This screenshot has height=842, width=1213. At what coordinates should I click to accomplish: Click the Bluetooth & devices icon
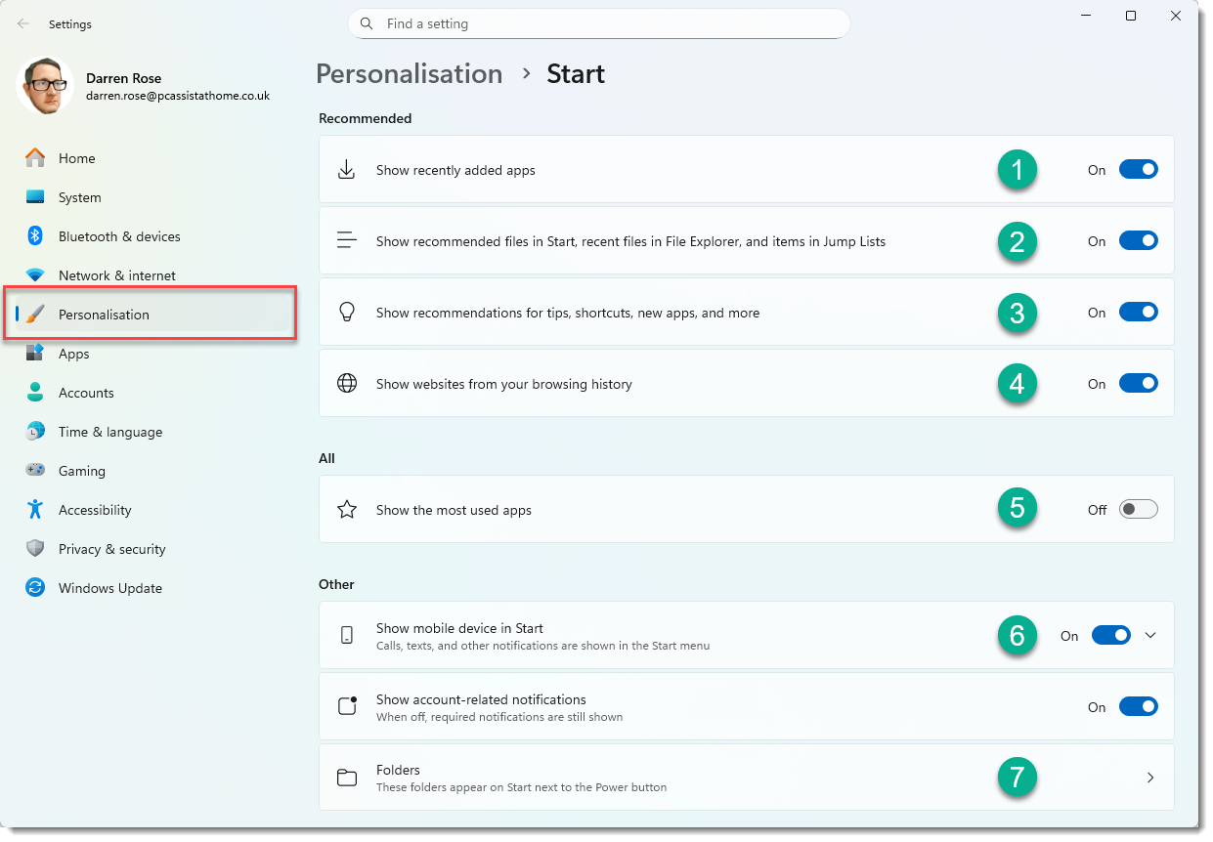coord(35,235)
